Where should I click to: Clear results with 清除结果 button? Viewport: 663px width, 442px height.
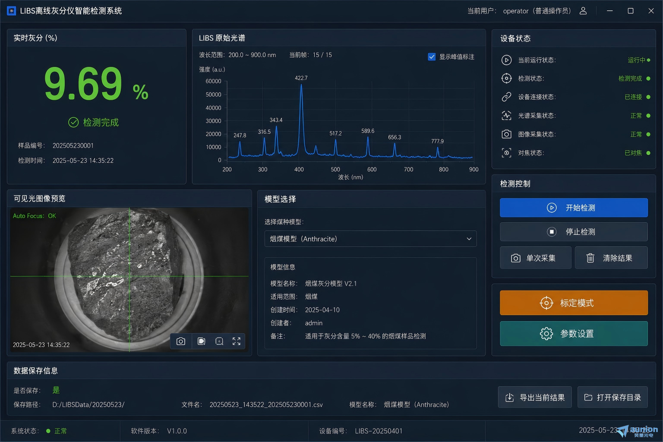(x=611, y=258)
